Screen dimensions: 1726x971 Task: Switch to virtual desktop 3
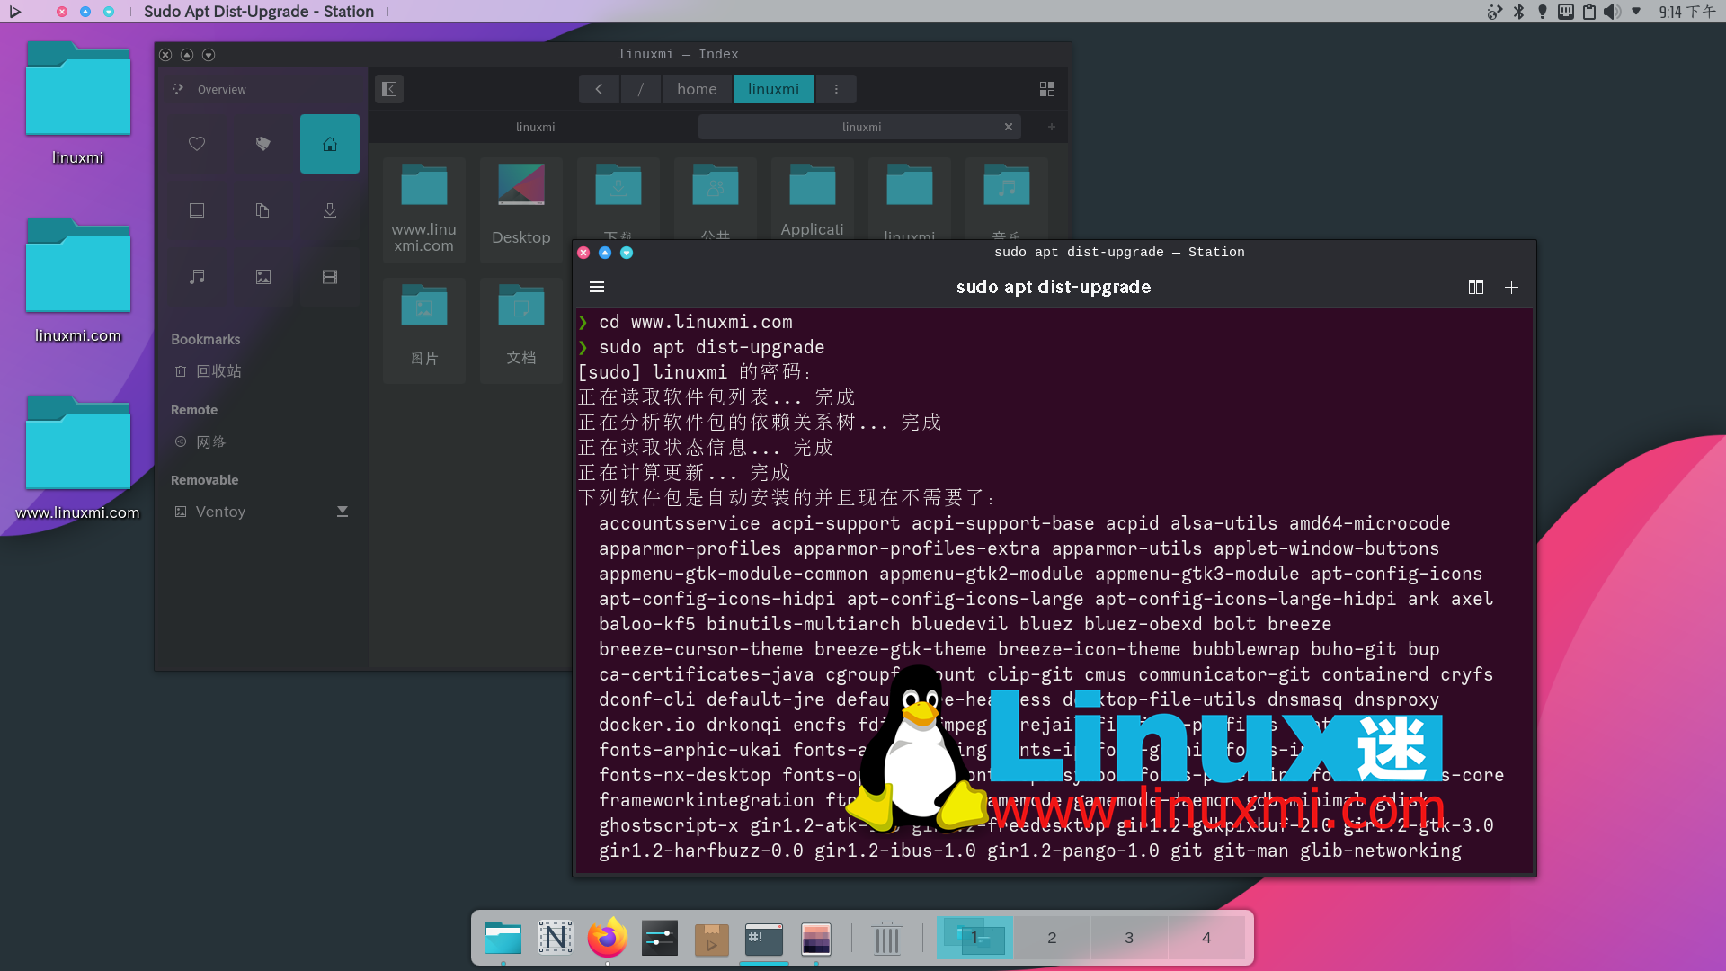click(1129, 938)
